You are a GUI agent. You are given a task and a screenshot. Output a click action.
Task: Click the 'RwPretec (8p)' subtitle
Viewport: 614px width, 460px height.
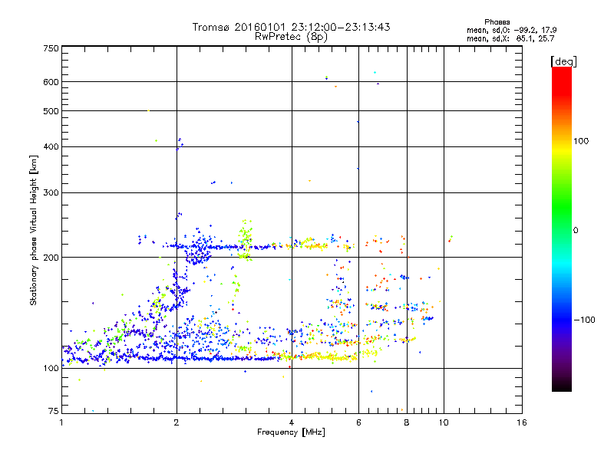click(291, 37)
